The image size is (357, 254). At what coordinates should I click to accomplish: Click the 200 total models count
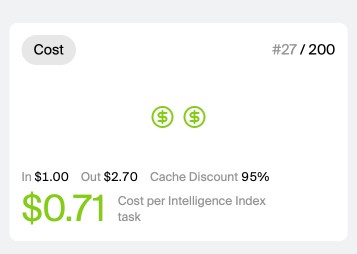(x=321, y=49)
